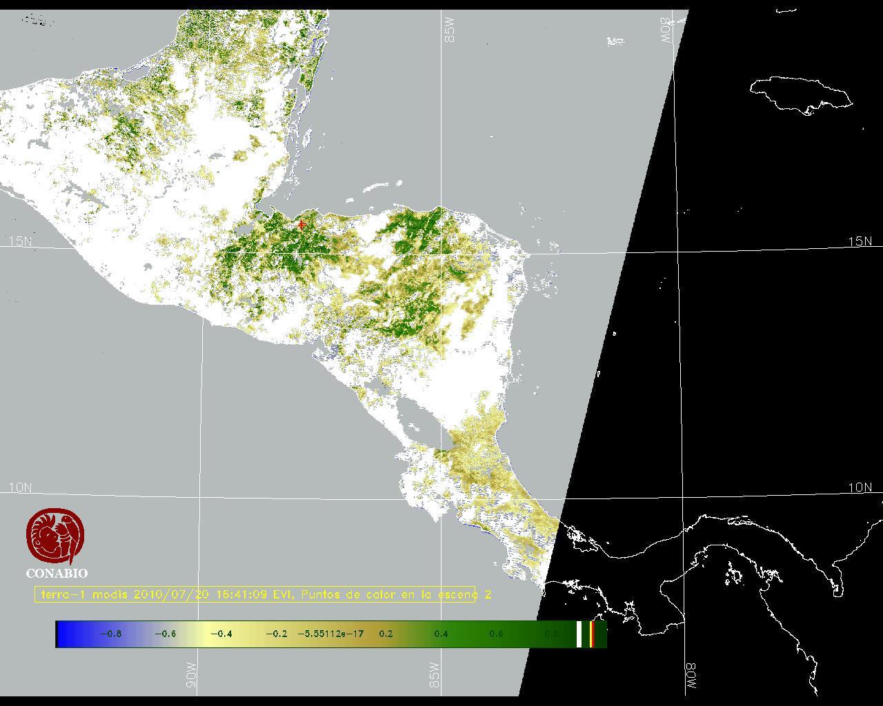
Task: Click the 85W longitude label at top
Action: [x=450, y=30]
